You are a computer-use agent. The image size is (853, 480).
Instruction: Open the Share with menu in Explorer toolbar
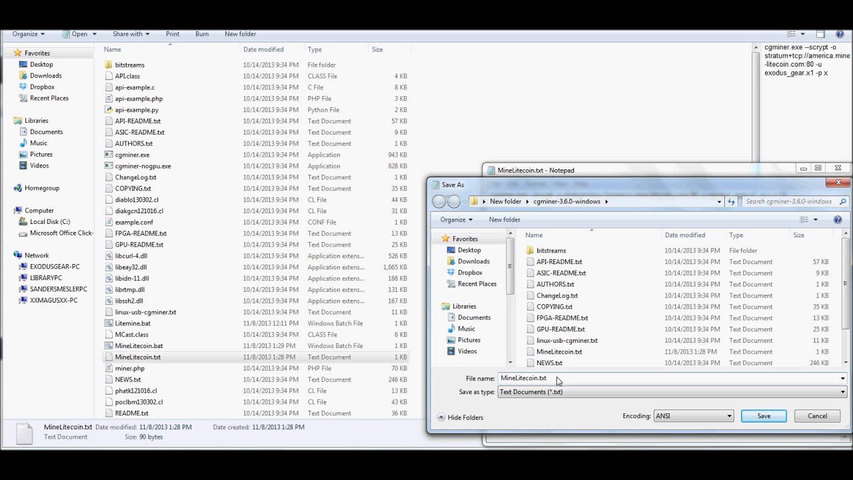click(x=131, y=34)
